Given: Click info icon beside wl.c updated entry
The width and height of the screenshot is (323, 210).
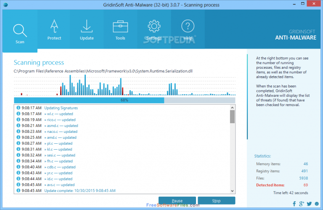Looking at the screenshot, I should pos(19,114).
